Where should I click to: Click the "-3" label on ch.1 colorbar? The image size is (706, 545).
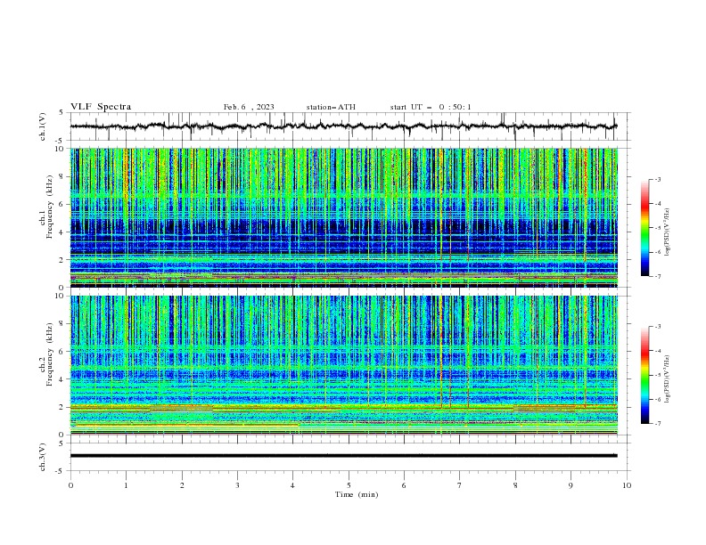[657, 179]
